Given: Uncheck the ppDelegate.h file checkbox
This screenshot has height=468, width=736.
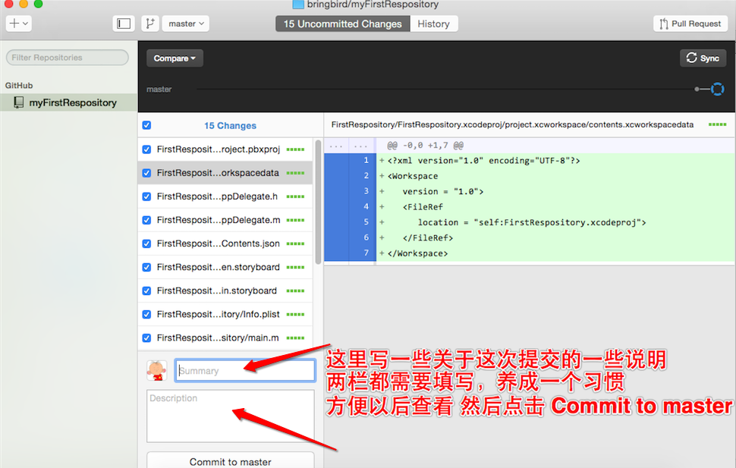Looking at the screenshot, I should coord(146,196).
